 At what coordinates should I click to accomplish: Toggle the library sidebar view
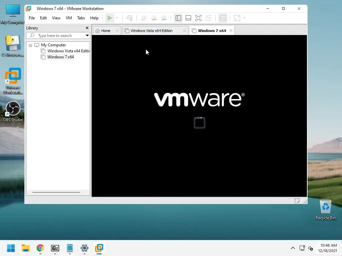point(178,18)
